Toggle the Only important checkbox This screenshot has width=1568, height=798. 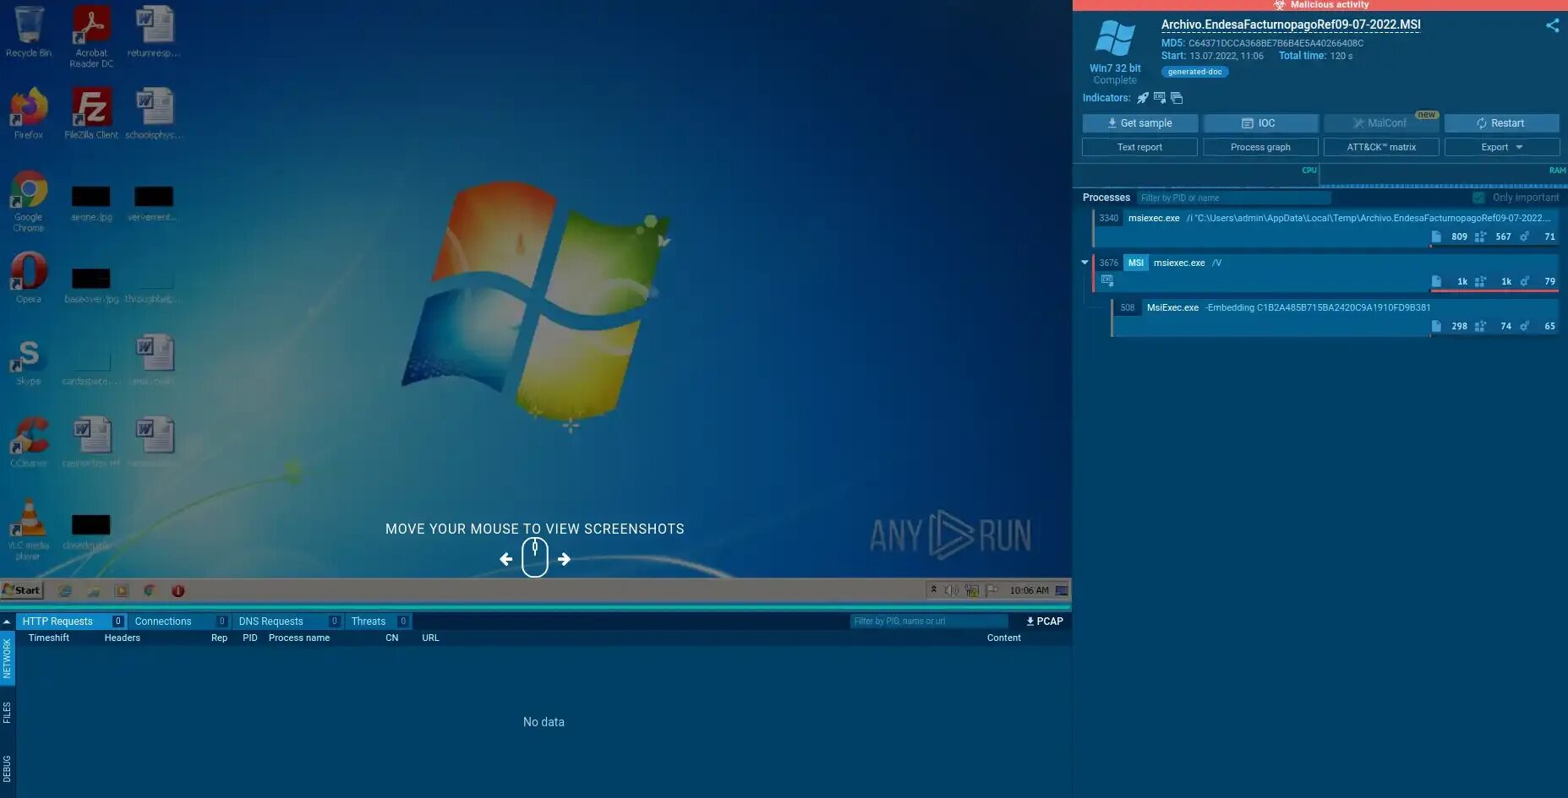tap(1478, 198)
